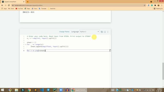Open Chrome profile indicator icon
Viewport: 164px width, 92px height.
pyautogui.click(x=151, y=2)
